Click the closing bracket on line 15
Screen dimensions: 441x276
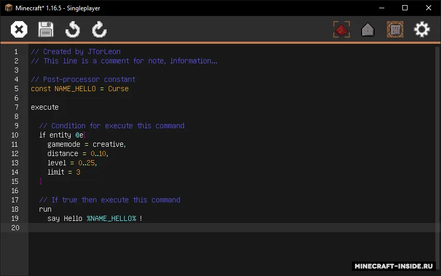(41, 181)
